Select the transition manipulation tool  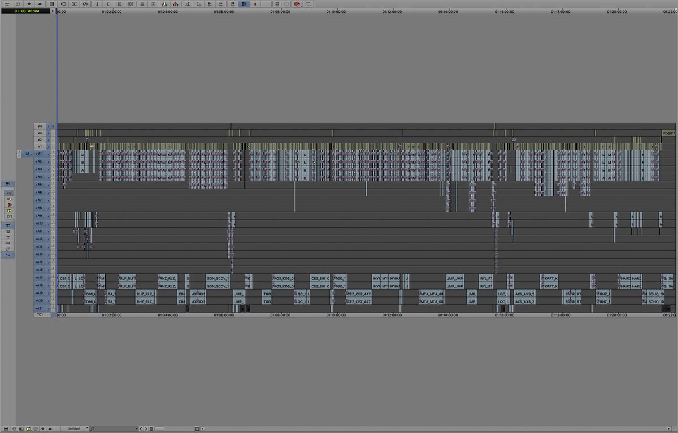tap(8, 217)
